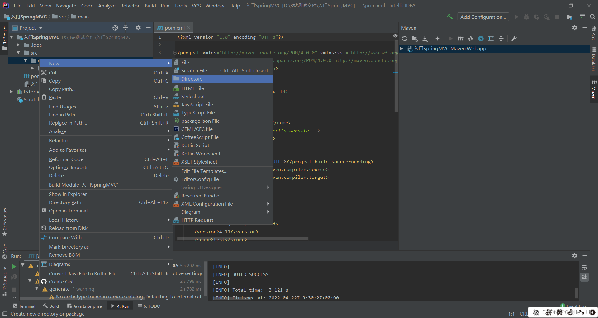
Task: Hide the Maven panel with minus icon
Action: [x=585, y=28]
